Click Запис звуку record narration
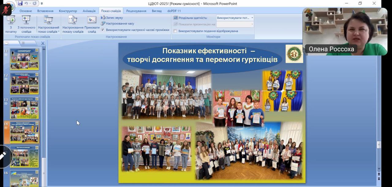The image size is (392, 187). tap(112, 18)
